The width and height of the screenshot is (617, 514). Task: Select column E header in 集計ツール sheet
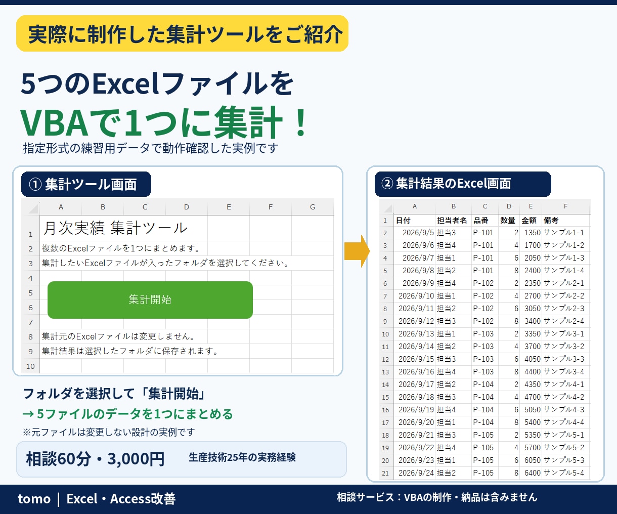pos(229,207)
